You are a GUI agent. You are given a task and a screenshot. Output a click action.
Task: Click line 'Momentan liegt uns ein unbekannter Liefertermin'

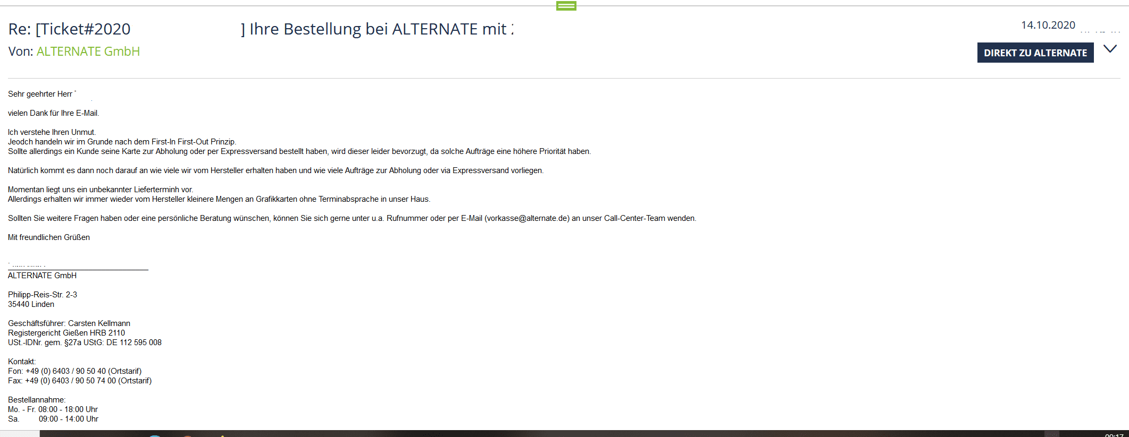click(x=101, y=190)
